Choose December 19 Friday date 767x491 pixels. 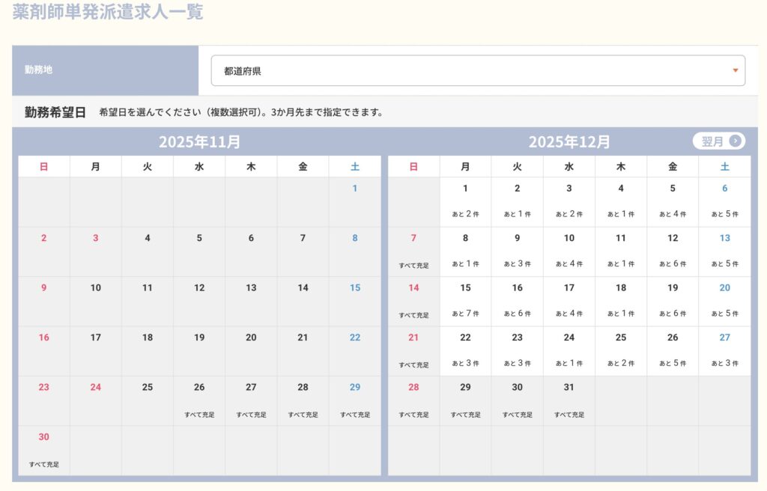(x=673, y=301)
